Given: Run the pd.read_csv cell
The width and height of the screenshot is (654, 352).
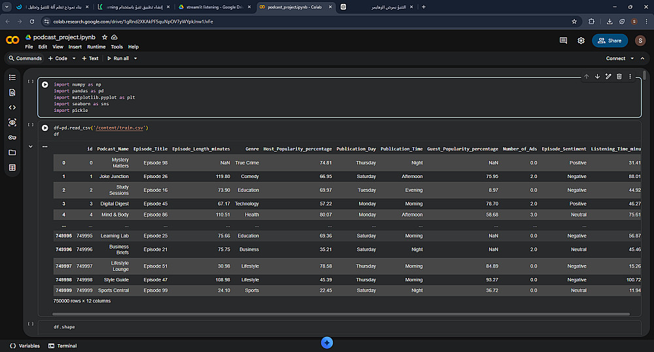Looking at the screenshot, I should coord(45,128).
